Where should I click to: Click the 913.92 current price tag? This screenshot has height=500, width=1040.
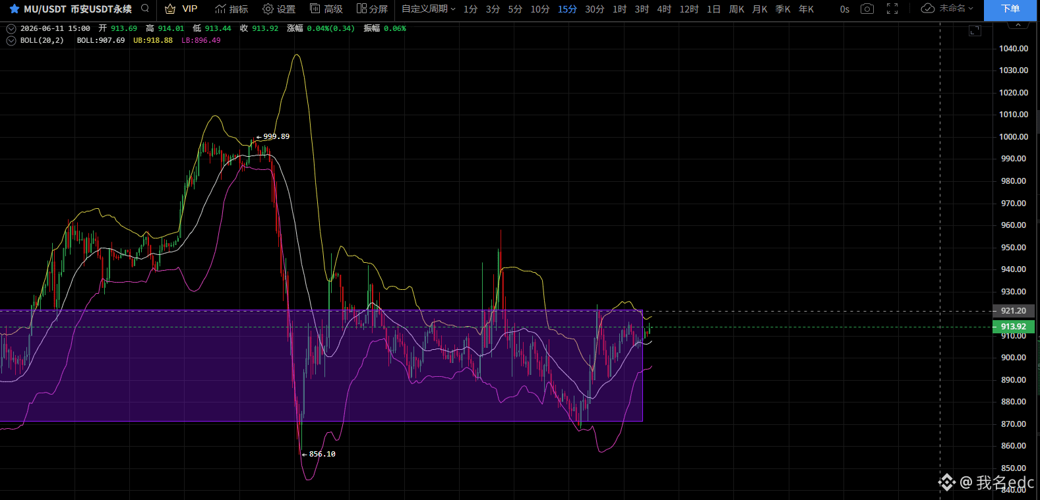(1013, 326)
